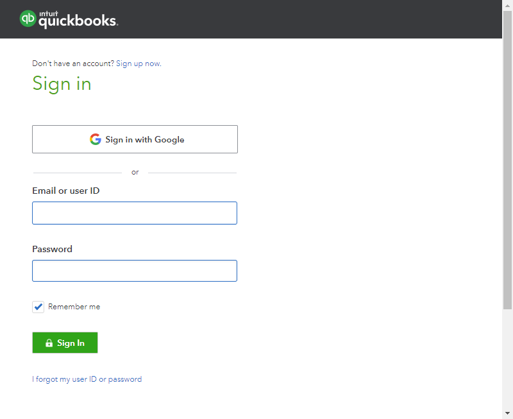Click the Email or user ID label

point(67,191)
